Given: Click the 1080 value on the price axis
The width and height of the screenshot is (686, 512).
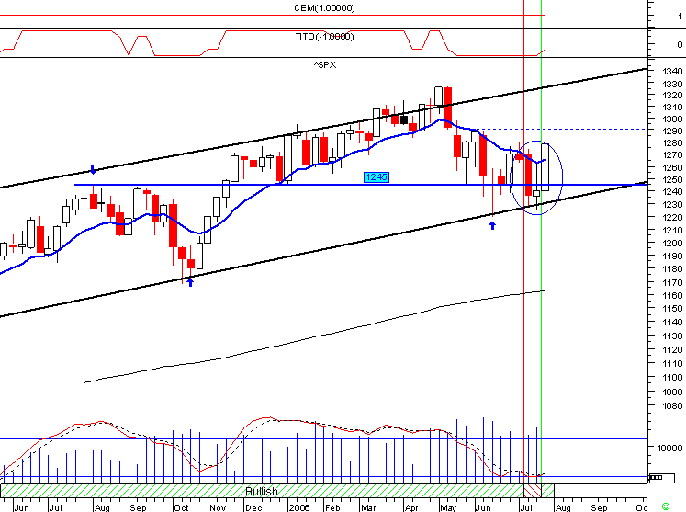Looking at the screenshot, I should coord(672,405).
